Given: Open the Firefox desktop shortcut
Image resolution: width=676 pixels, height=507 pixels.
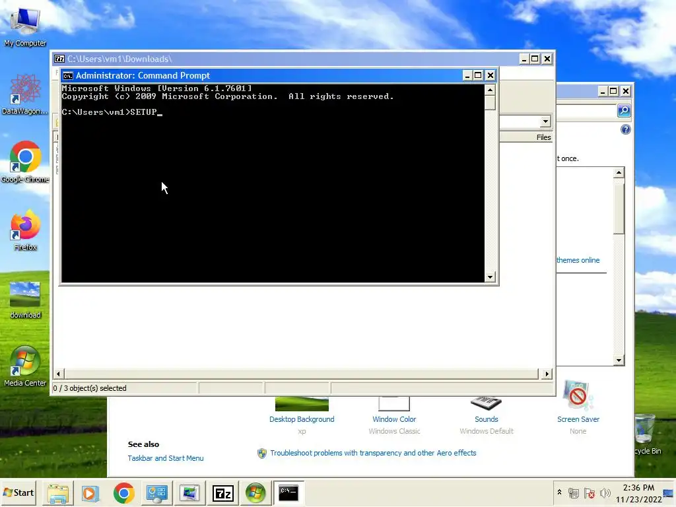Looking at the screenshot, I should [x=25, y=230].
